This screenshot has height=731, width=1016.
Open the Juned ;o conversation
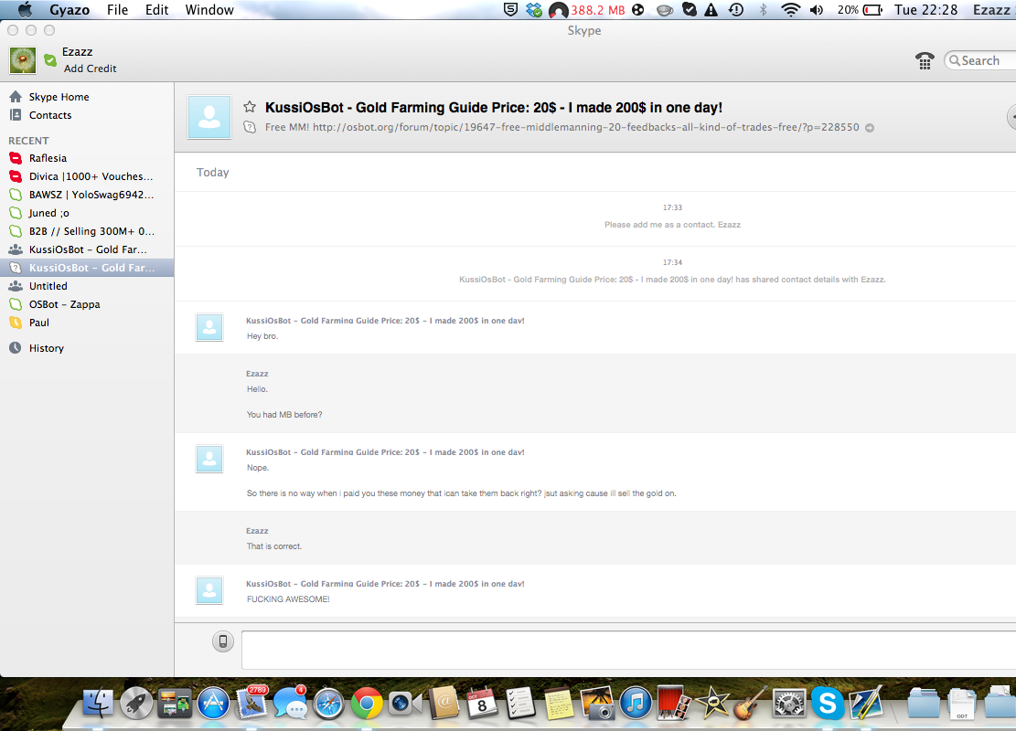click(87, 213)
